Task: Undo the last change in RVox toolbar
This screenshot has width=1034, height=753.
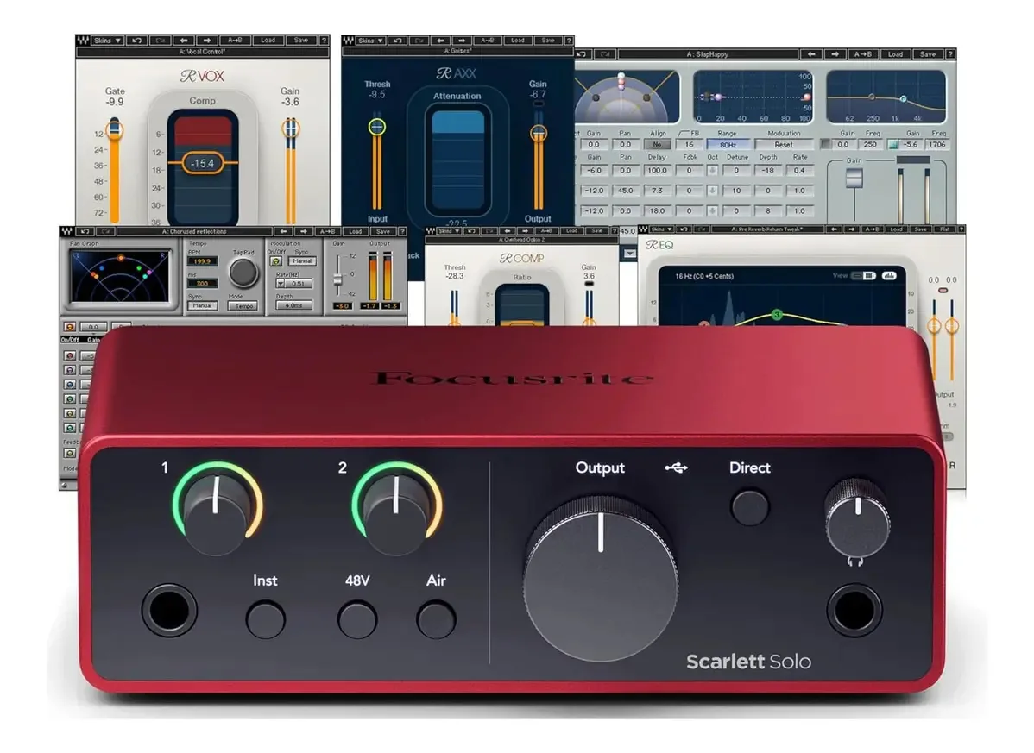Action: (x=136, y=41)
